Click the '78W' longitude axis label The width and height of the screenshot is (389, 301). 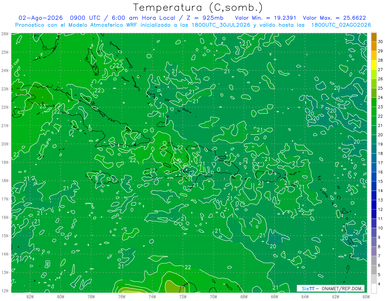pyautogui.click(x=91, y=296)
